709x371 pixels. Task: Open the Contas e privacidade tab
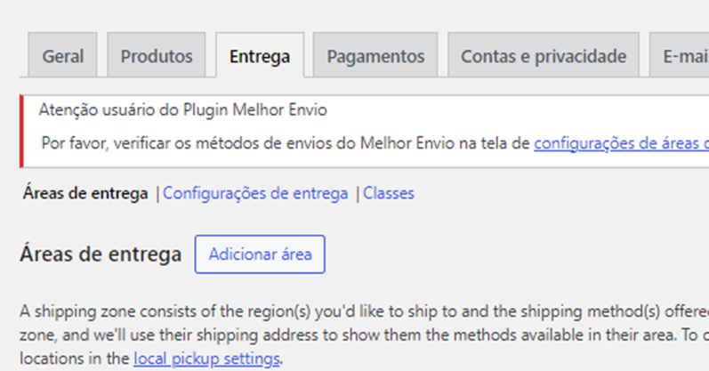point(544,57)
